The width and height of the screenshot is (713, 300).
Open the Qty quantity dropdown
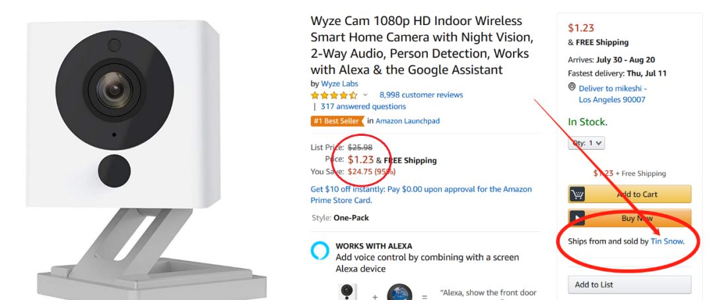coord(586,142)
